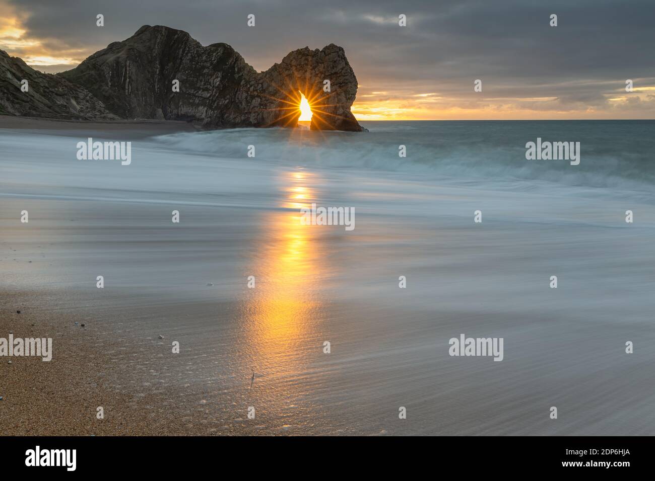Click the alamy logo in the bottom bar
The height and width of the screenshot is (481, 655).
(x=51, y=458)
